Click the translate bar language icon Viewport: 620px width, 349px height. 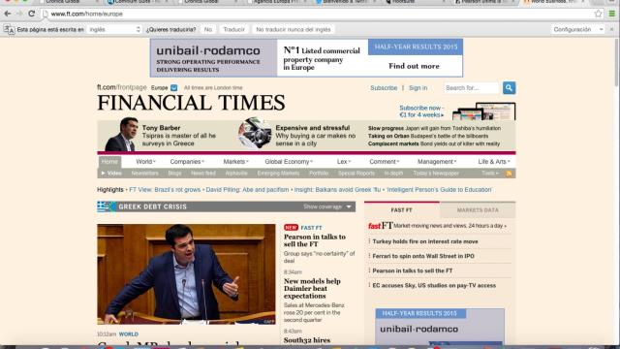9,30
